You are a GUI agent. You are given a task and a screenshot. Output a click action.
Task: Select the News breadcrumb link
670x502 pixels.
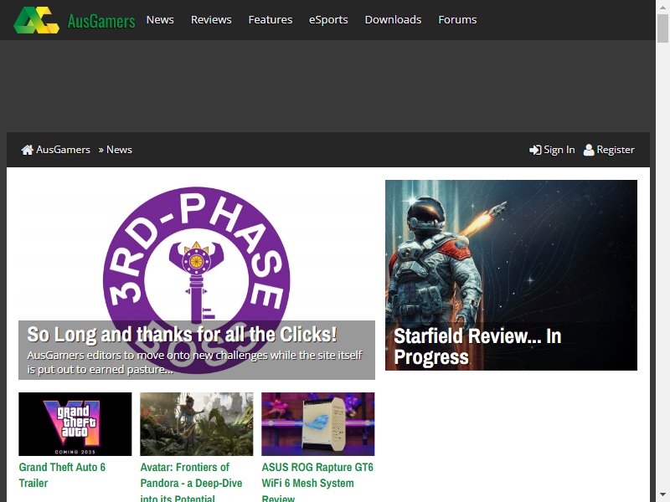coord(119,150)
